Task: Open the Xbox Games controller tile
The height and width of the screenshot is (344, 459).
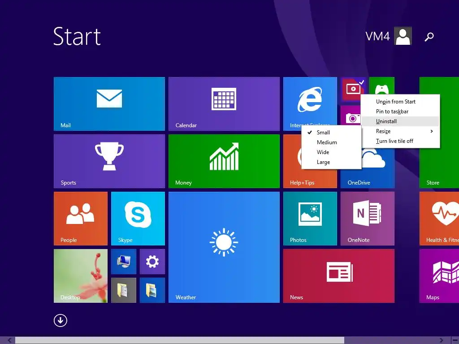Action: (x=382, y=86)
